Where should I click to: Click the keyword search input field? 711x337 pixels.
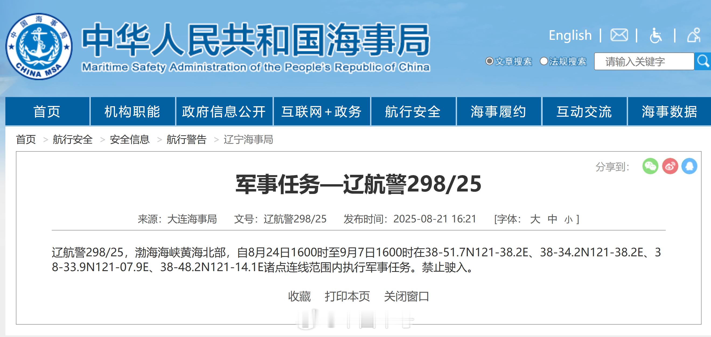click(644, 61)
